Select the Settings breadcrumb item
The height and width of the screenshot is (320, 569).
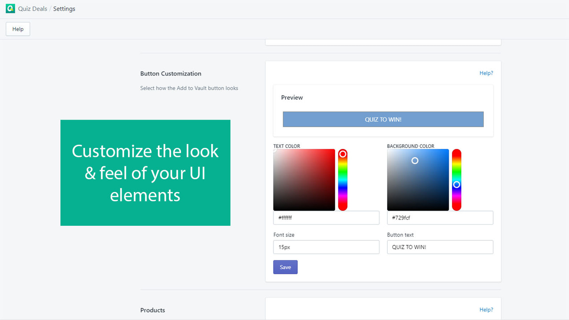point(64,8)
